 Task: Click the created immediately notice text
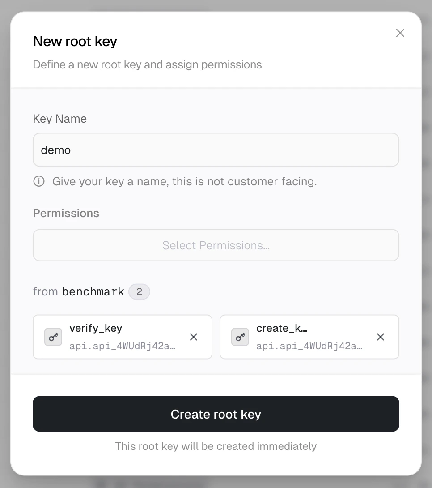pyautogui.click(x=216, y=446)
